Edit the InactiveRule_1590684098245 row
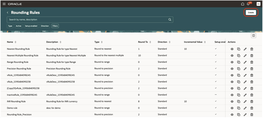 (245, 95)
